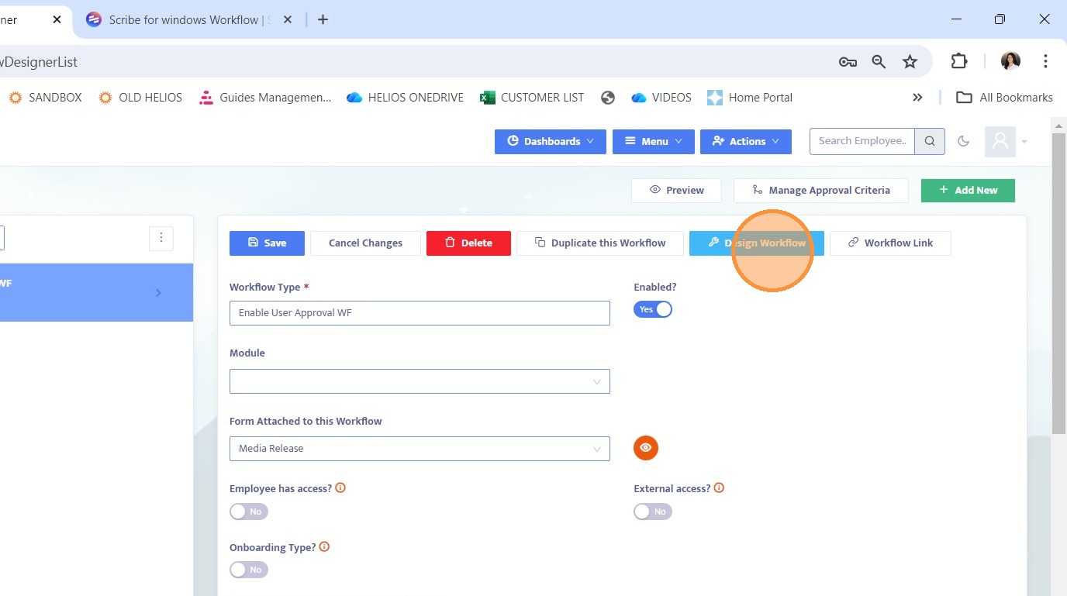Toggle the Employee has access switch

coord(249,512)
